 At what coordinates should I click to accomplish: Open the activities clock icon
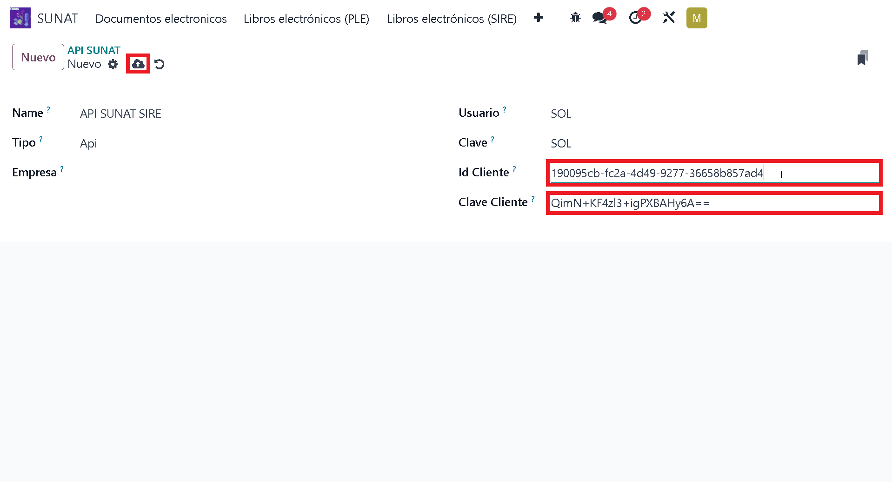635,18
